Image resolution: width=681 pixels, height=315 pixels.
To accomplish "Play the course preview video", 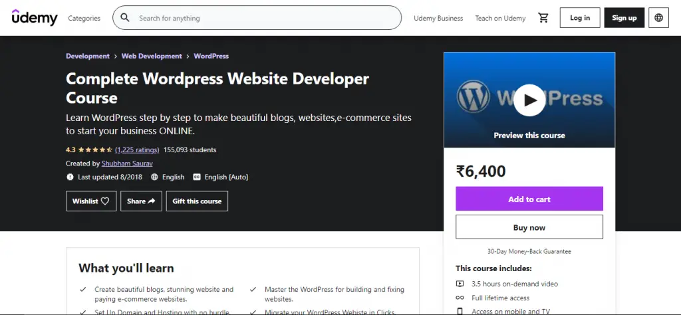I will (x=529, y=100).
